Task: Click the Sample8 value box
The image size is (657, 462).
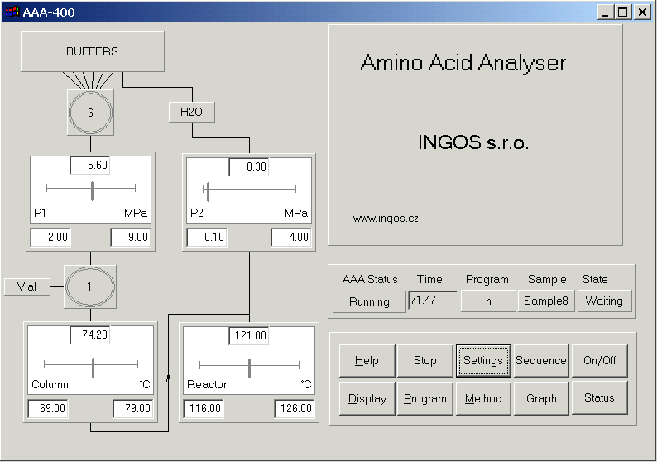Action: click(x=546, y=301)
